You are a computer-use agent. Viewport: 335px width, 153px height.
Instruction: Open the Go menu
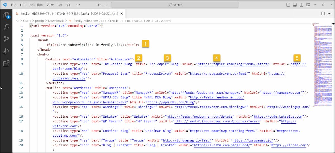pos(59,5)
